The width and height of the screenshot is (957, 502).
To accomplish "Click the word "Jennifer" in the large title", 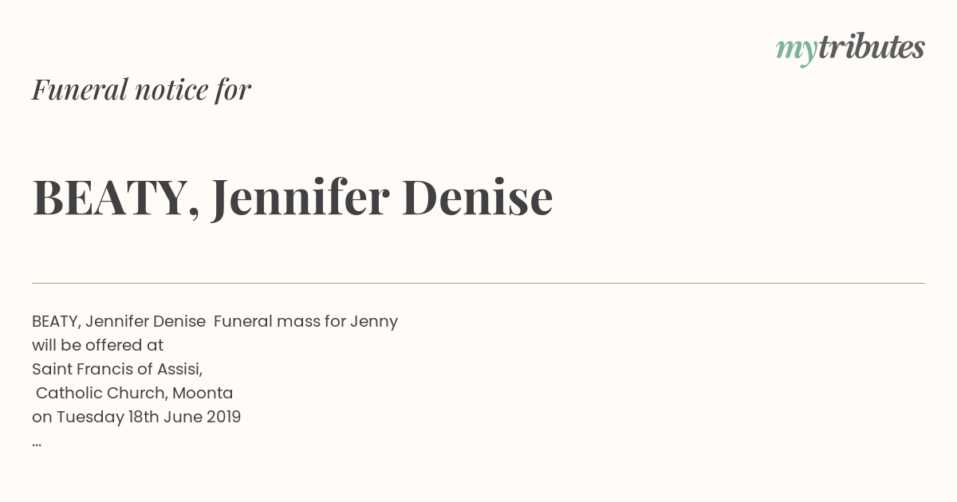I will click(301, 197).
